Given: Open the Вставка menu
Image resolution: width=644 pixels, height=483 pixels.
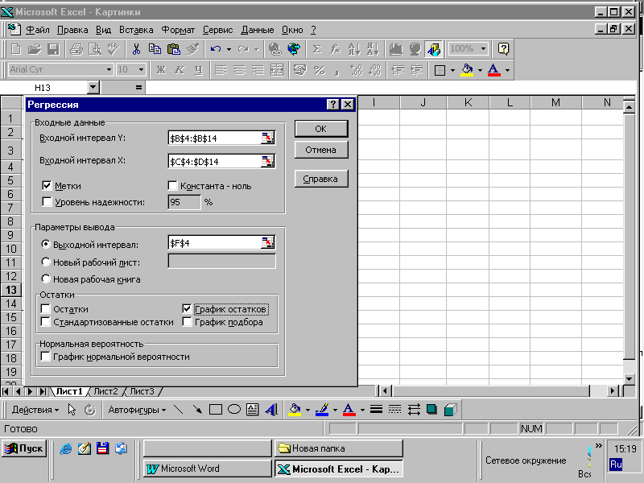Looking at the screenshot, I should tap(136, 30).
